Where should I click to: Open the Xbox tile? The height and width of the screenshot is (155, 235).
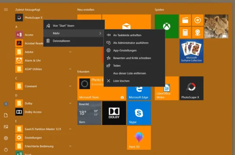click(166, 26)
